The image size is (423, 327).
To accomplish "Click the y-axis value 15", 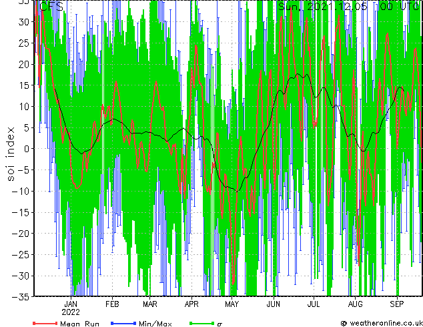I will [23, 85].
